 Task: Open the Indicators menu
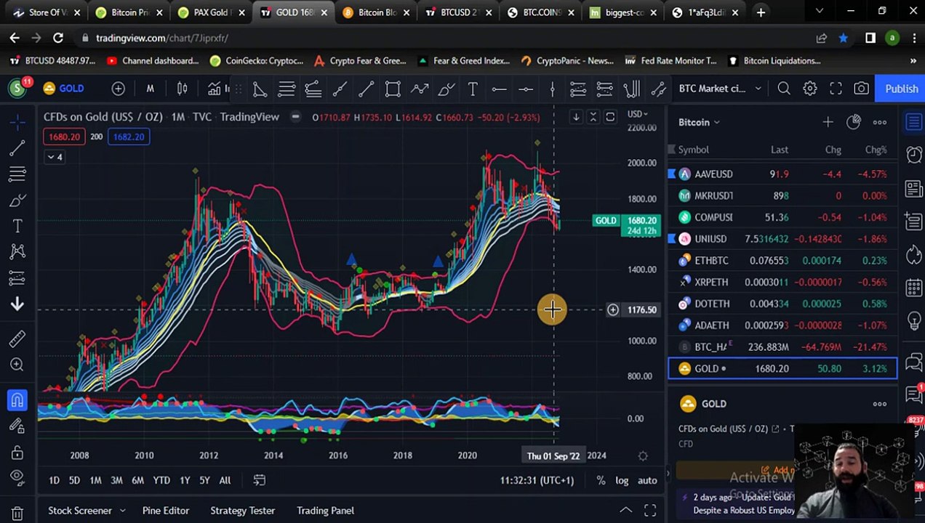217,89
